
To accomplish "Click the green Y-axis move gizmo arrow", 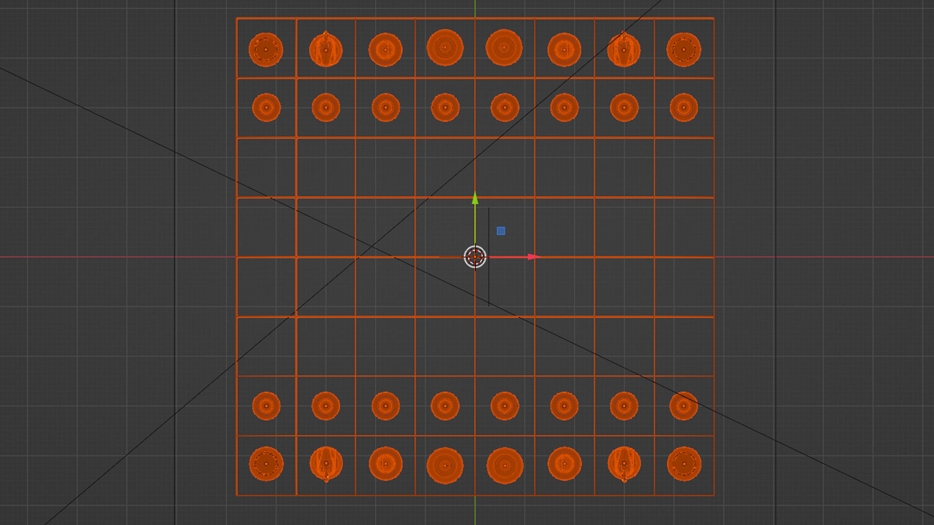I will pyautogui.click(x=475, y=198).
